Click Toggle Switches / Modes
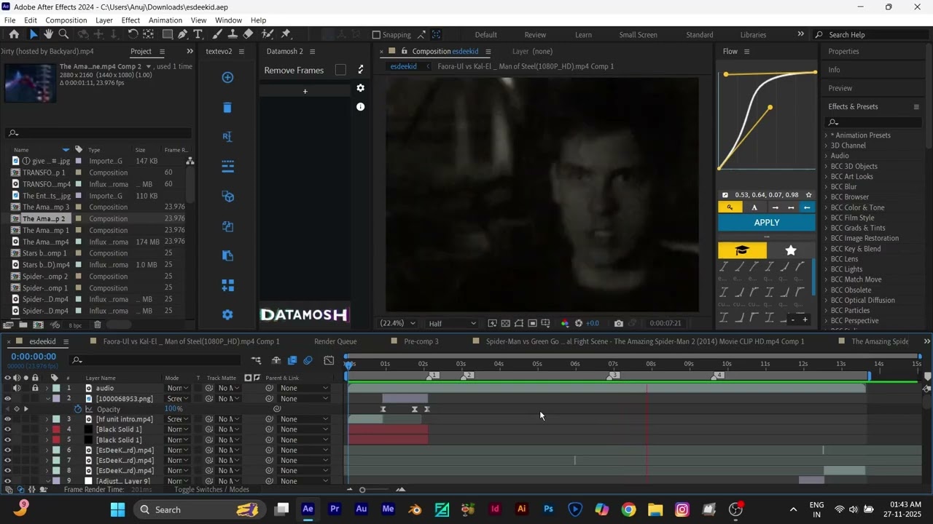933x524 pixels. tap(211, 490)
